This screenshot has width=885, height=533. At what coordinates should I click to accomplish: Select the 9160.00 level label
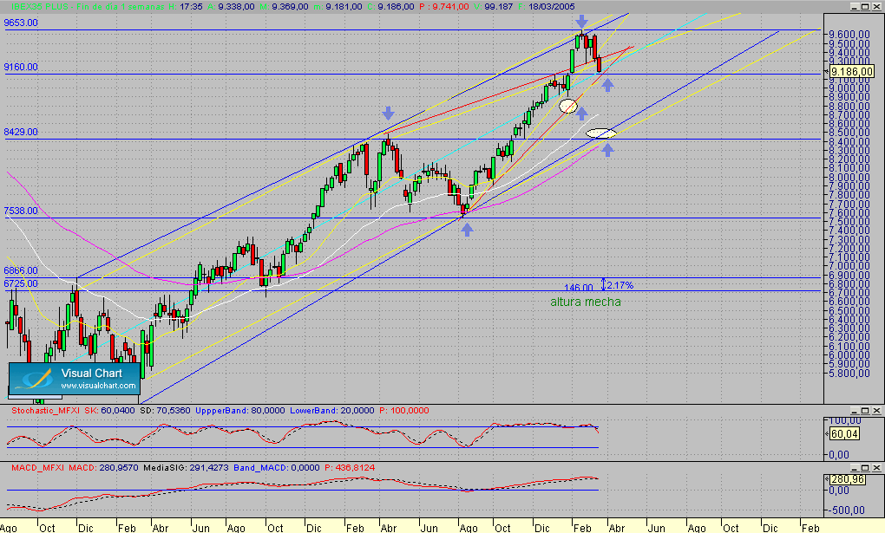point(21,67)
